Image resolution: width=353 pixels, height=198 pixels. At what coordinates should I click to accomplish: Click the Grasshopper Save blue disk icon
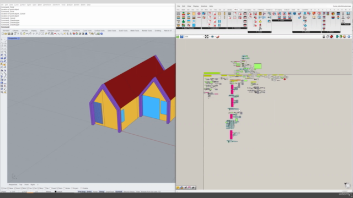pyautogui.click(x=181, y=37)
